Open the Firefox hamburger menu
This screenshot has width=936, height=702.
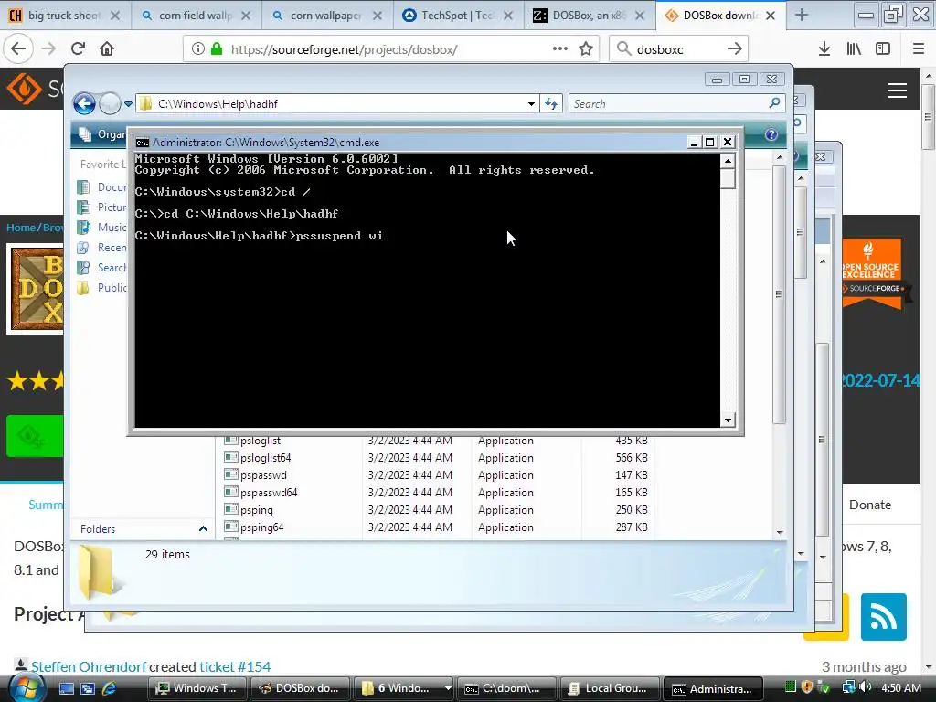tap(918, 49)
